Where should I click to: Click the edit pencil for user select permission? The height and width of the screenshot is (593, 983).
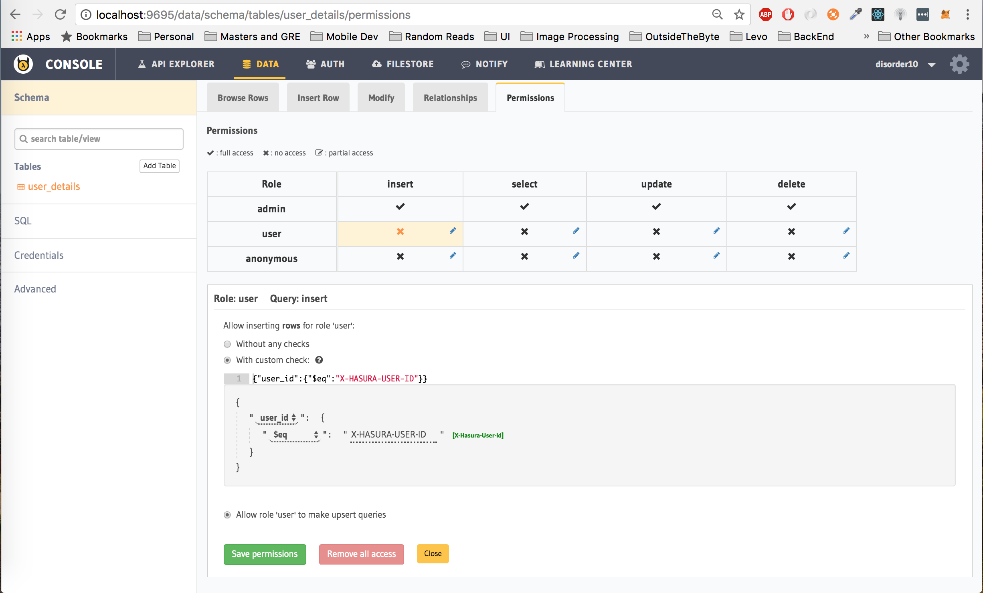click(x=576, y=231)
